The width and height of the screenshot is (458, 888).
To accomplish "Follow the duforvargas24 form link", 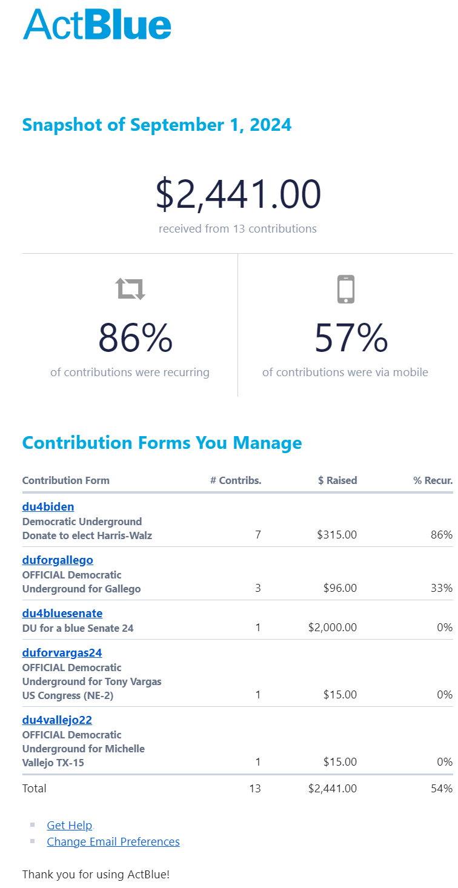I will pyautogui.click(x=62, y=653).
